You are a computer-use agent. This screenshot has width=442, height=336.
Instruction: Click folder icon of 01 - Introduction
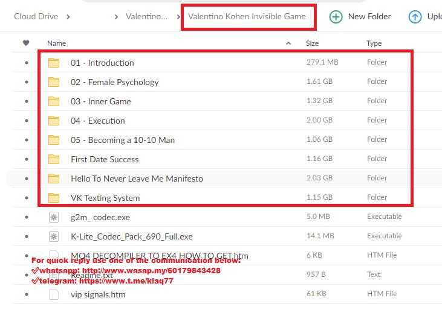pyautogui.click(x=54, y=63)
